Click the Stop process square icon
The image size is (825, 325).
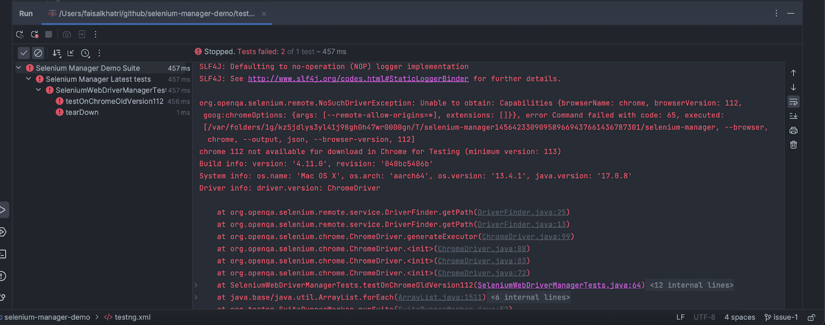click(48, 35)
